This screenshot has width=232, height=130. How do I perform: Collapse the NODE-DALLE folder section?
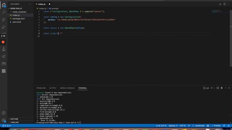point(16,8)
